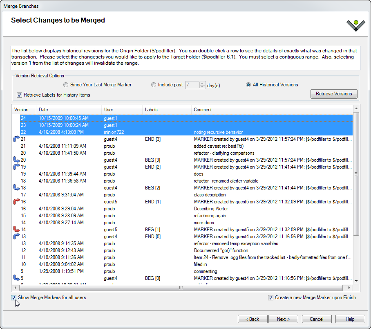
Task: Click the Retrieve Versions button
Action: point(333,94)
